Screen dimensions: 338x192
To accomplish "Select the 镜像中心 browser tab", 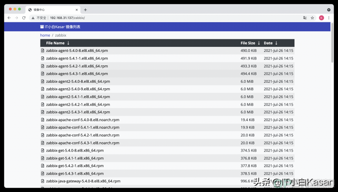I will 53,10.
